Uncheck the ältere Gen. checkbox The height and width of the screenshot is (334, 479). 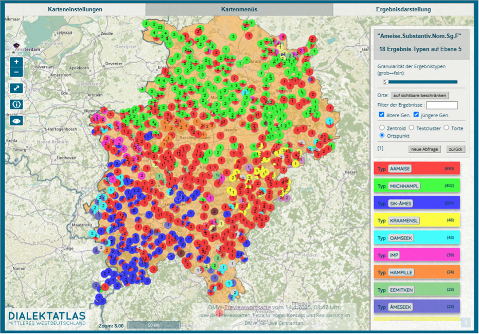point(381,115)
